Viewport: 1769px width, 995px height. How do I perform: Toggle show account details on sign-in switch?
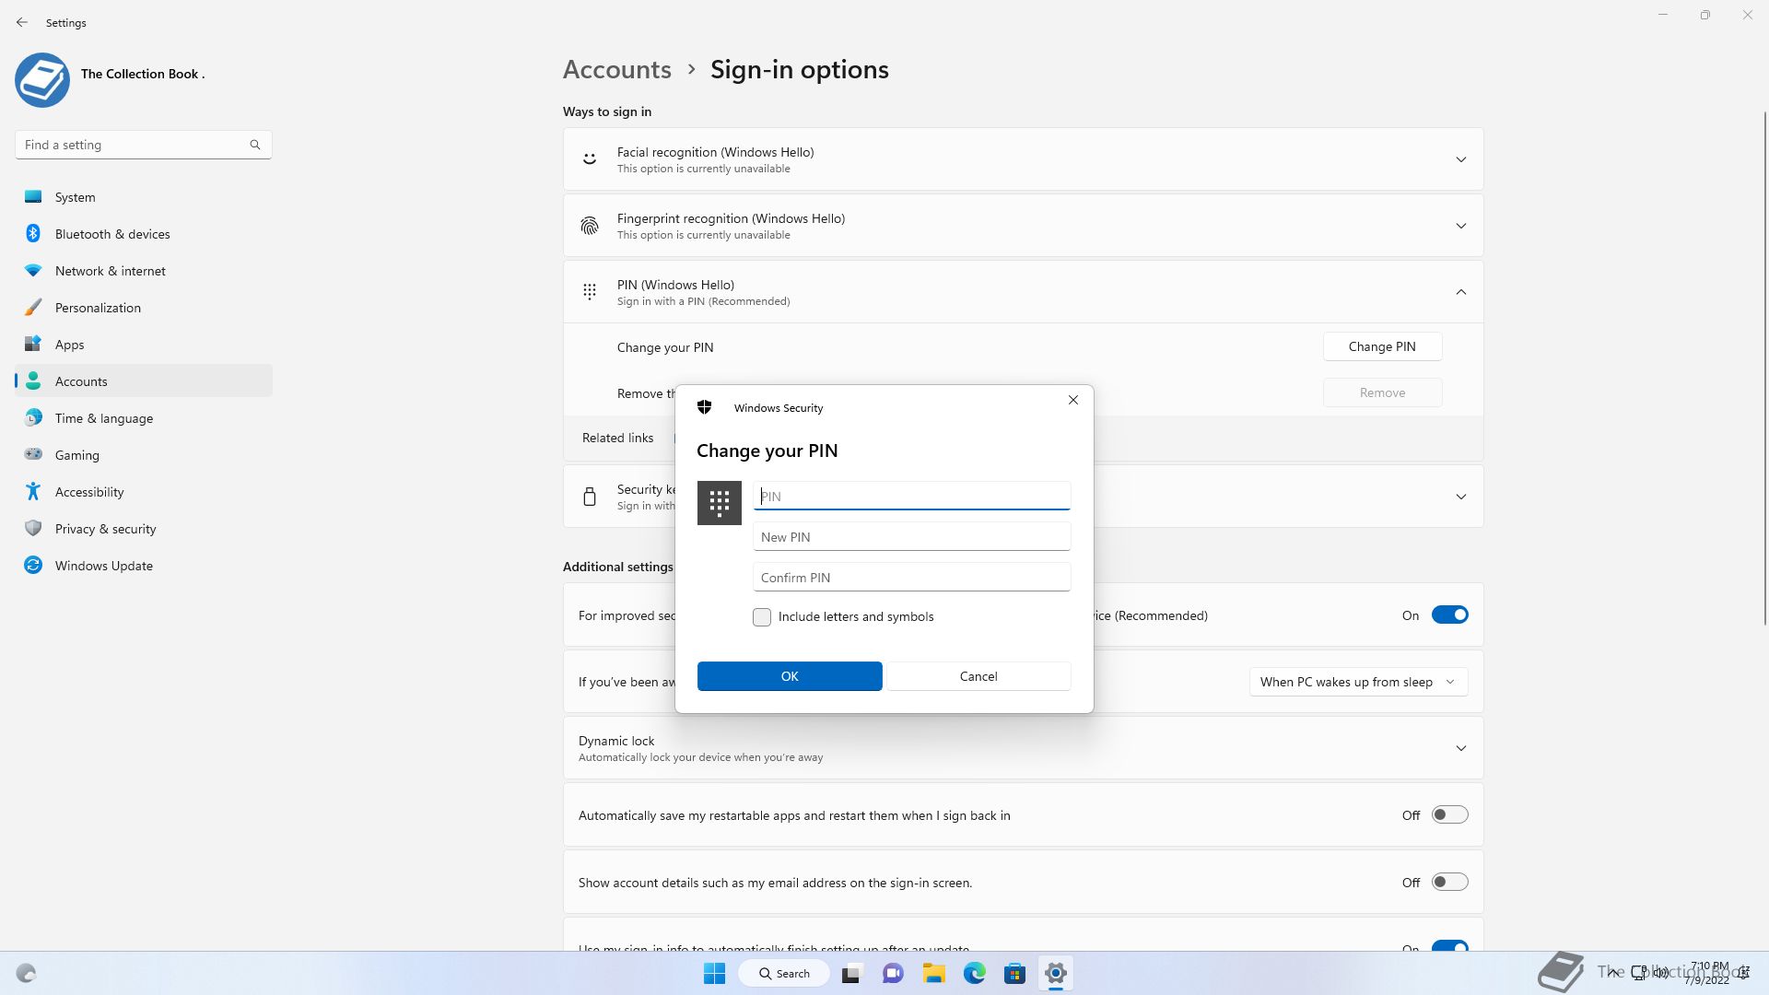click(1449, 882)
